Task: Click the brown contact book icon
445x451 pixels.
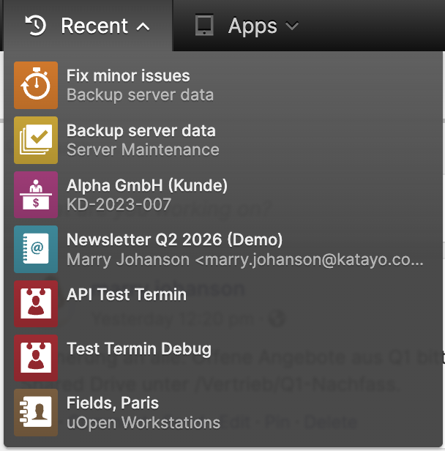Action: point(36,412)
